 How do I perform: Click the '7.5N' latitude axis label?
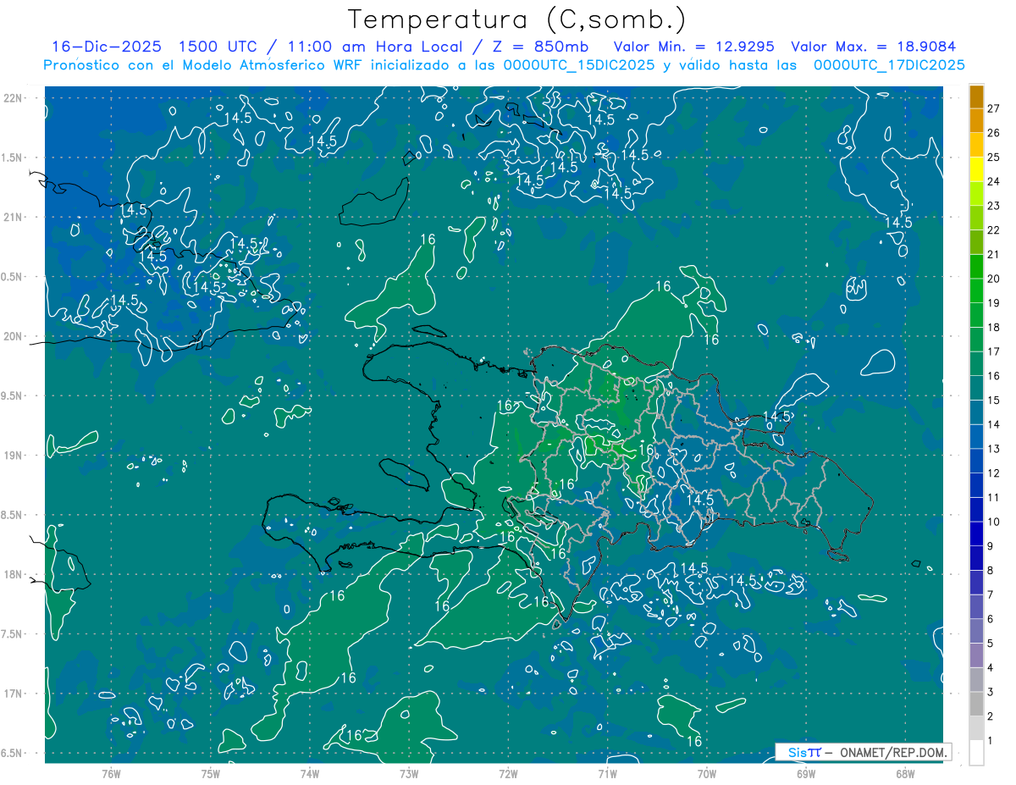[x=12, y=634]
